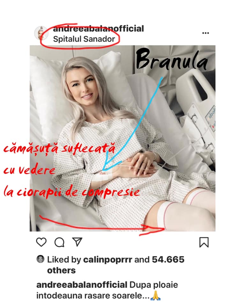Open andreeabalanofficial username in the caption
This screenshot has width=245, height=307.
click(x=82, y=285)
